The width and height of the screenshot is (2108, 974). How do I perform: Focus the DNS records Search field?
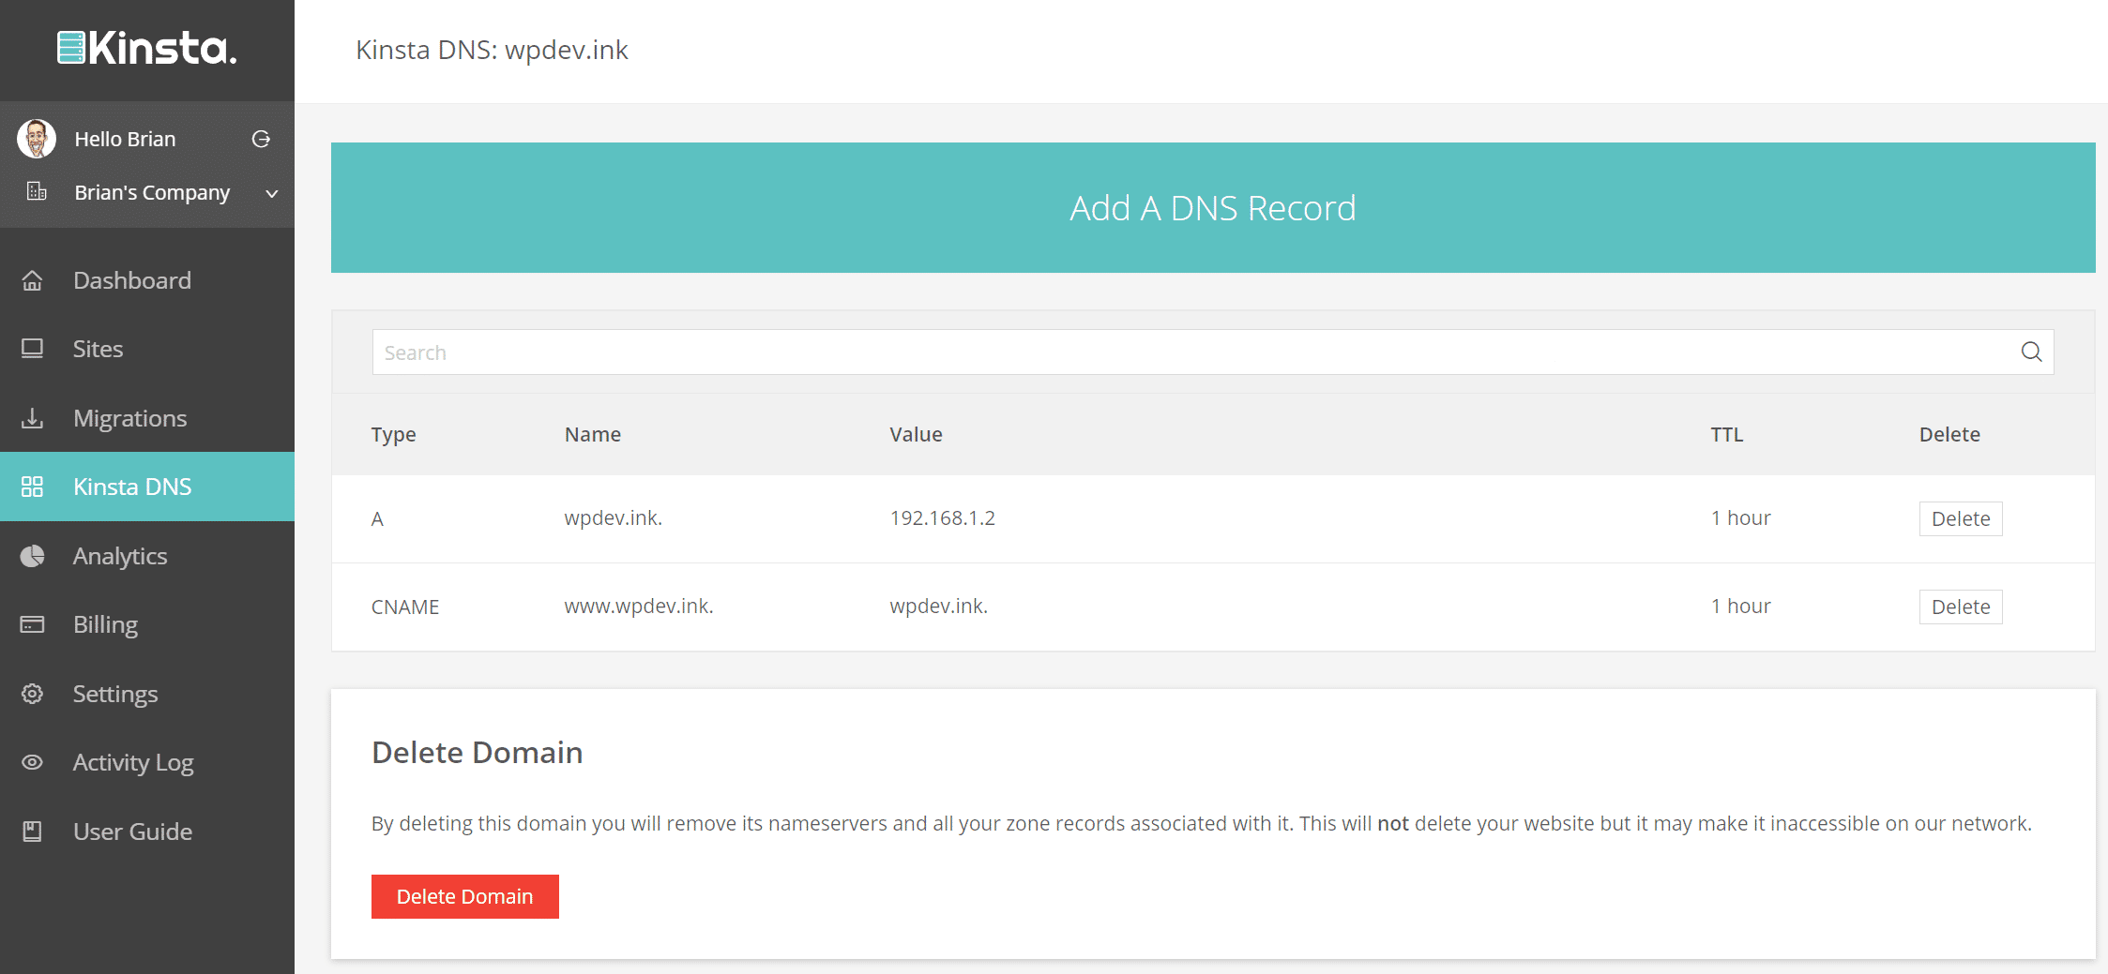tap(1213, 352)
